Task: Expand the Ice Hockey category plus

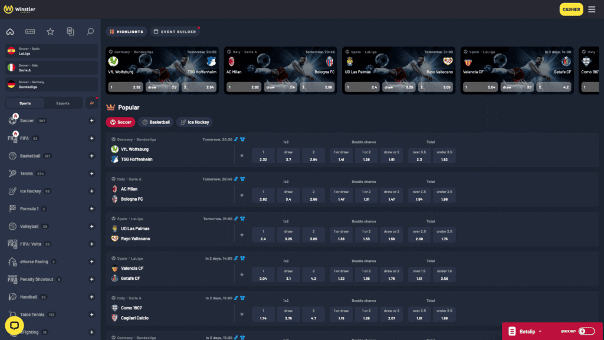Action: tap(91, 191)
